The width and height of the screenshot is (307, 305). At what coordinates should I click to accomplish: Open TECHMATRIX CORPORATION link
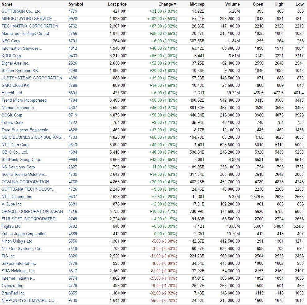click(x=30, y=26)
